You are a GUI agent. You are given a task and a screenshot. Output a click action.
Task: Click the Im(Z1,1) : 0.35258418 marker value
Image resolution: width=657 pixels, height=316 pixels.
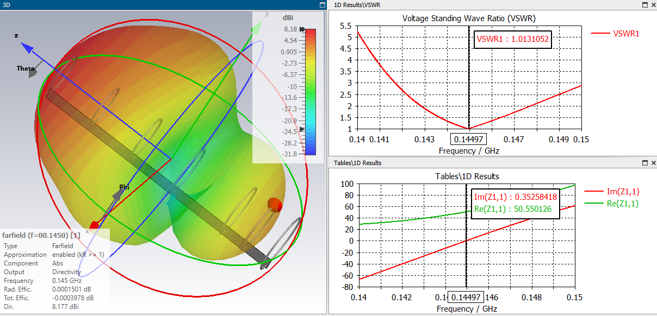[516, 197]
